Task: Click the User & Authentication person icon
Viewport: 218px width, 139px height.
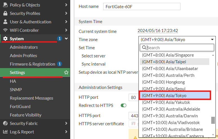Action: click(5, 22)
